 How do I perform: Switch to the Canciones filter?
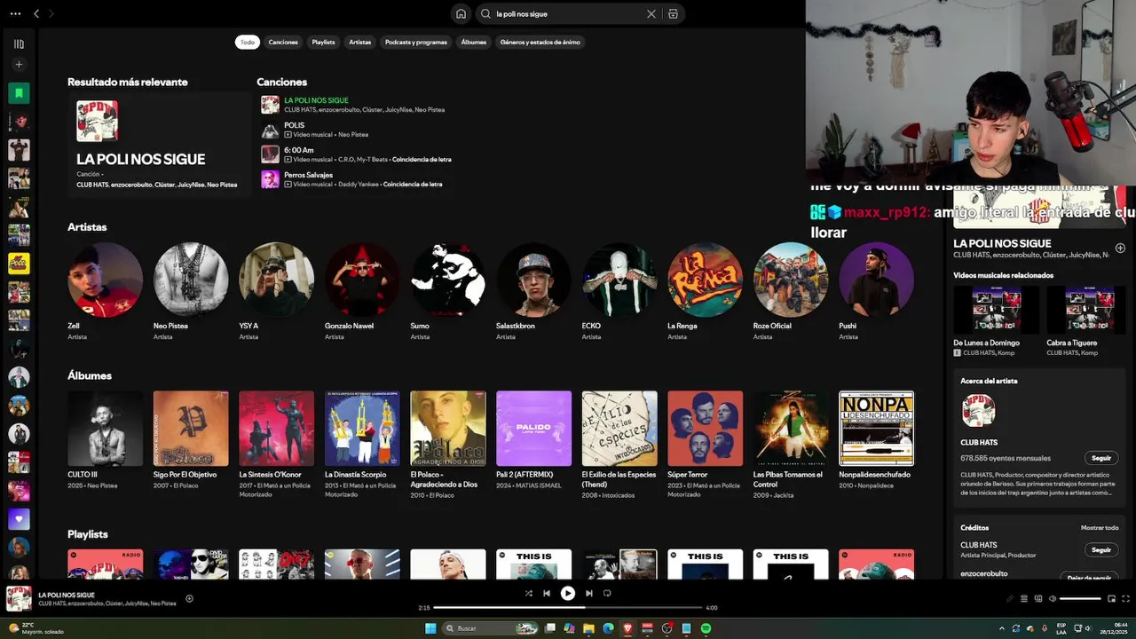[x=283, y=42]
